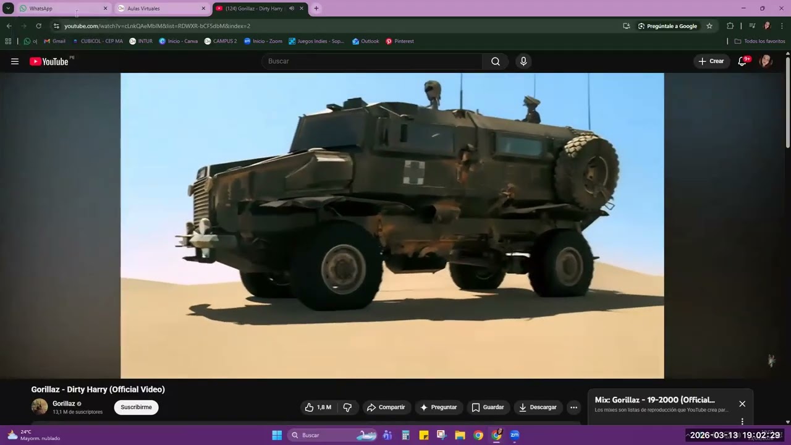Viewport: 791px width, 445px height.
Task: Open the YouTube account avatar menu
Action: point(766,61)
